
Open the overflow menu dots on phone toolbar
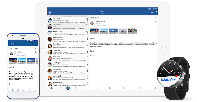click(x=36, y=90)
